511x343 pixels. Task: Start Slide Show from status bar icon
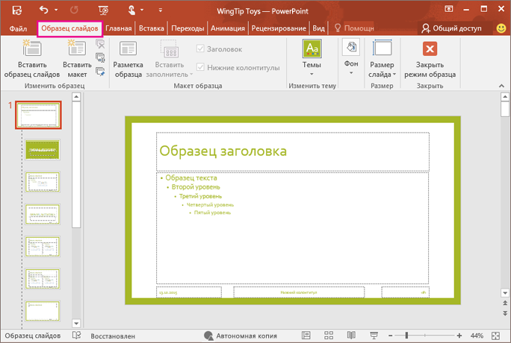coord(374,336)
